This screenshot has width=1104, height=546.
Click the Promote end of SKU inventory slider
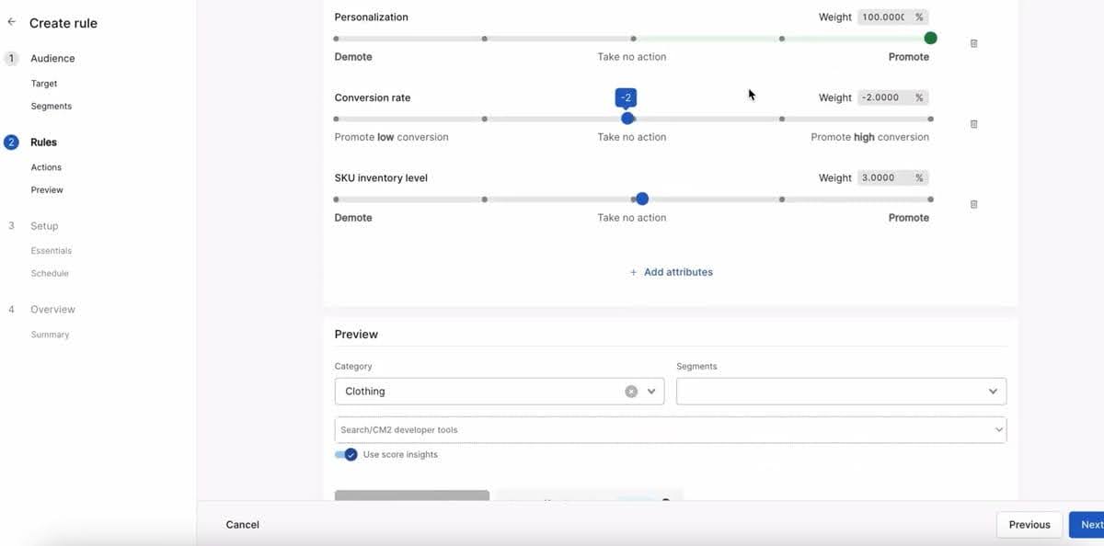pos(930,199)
